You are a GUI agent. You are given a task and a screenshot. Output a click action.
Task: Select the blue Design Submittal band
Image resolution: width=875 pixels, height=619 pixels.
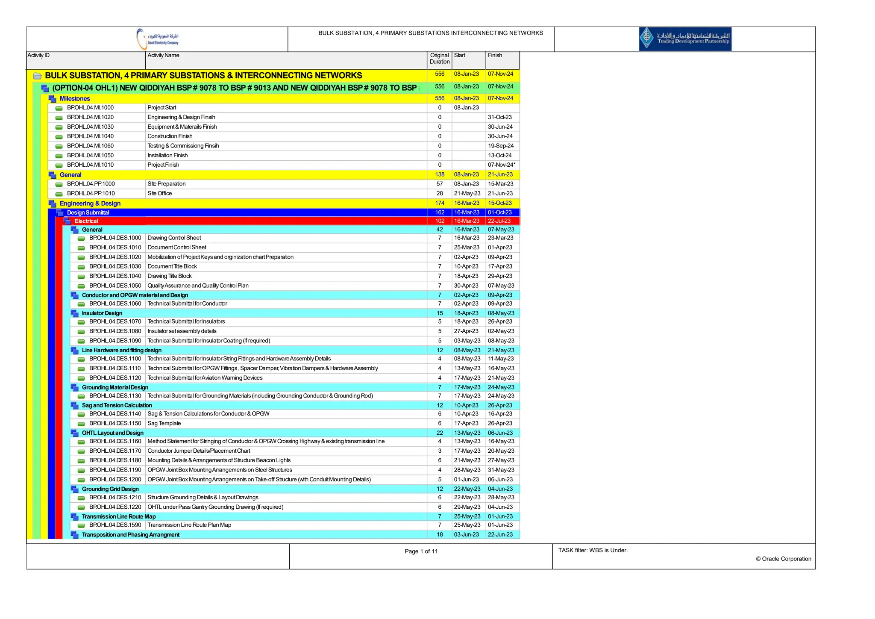pyautogui.click(x=88, y=212)
